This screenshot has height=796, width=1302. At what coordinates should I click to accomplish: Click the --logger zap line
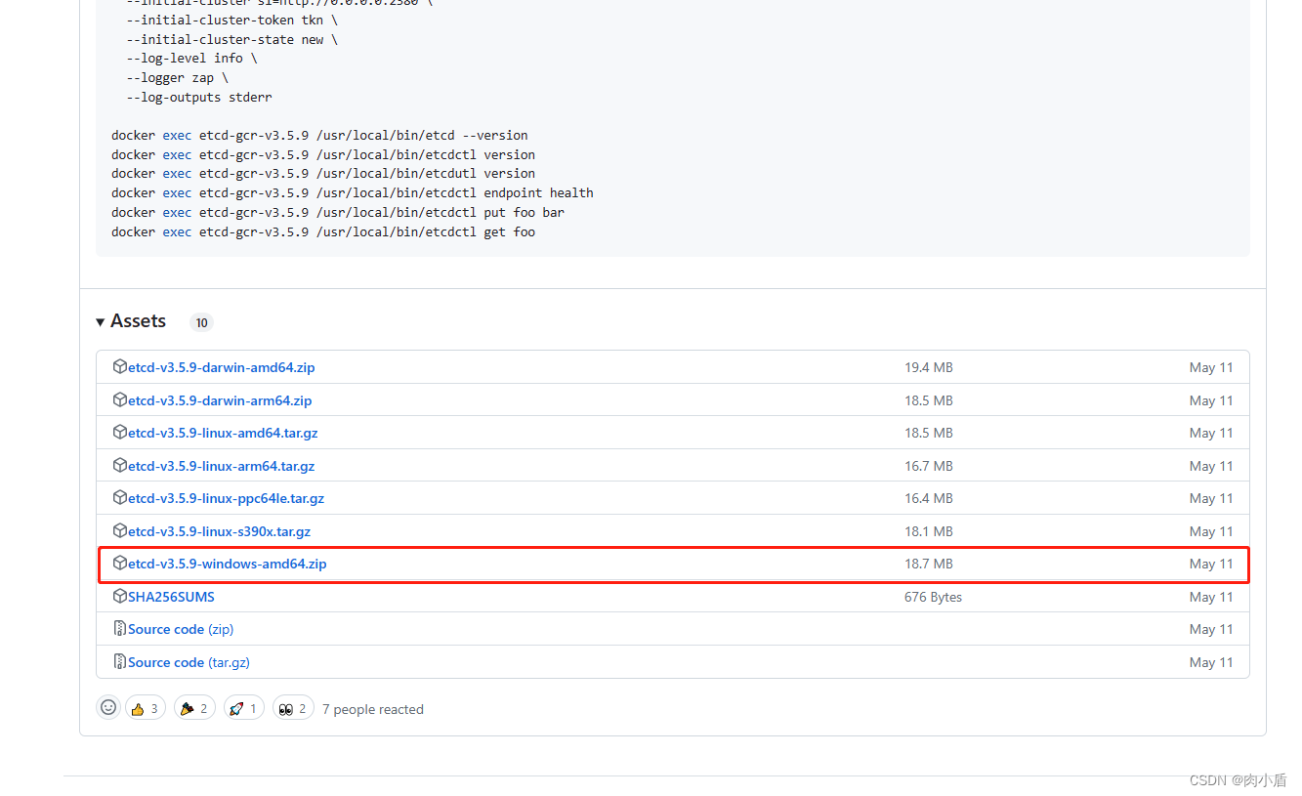(177, 77)
